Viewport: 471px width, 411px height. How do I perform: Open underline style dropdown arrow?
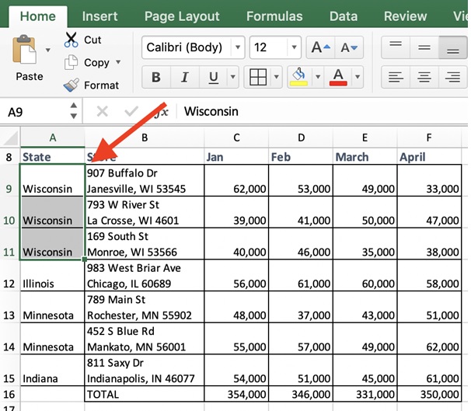click(233, 77)
